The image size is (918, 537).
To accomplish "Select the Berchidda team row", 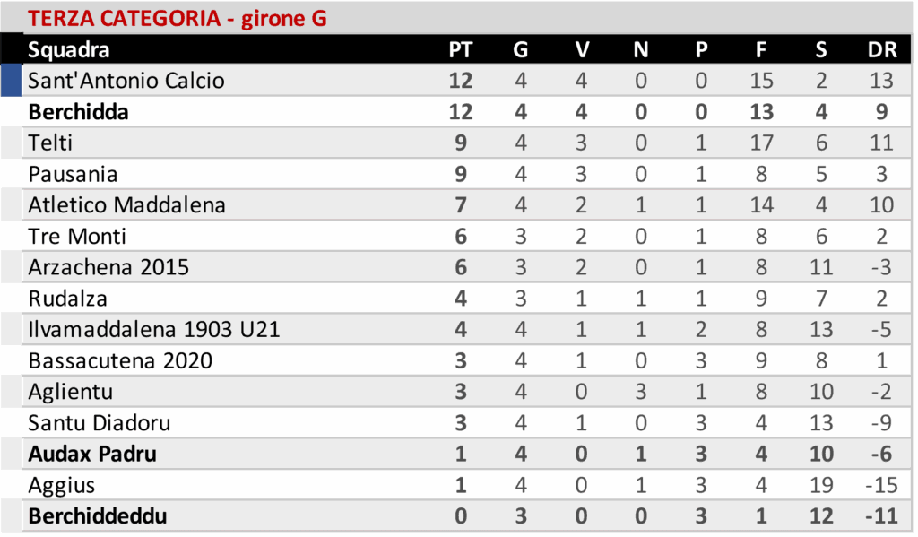I will coord(79,112).
